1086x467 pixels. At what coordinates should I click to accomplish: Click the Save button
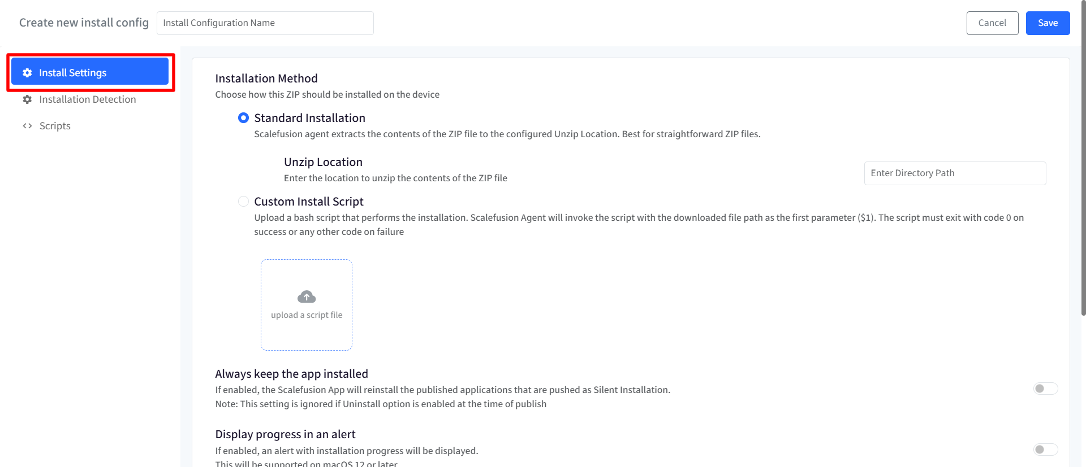tap(1048, 23)
